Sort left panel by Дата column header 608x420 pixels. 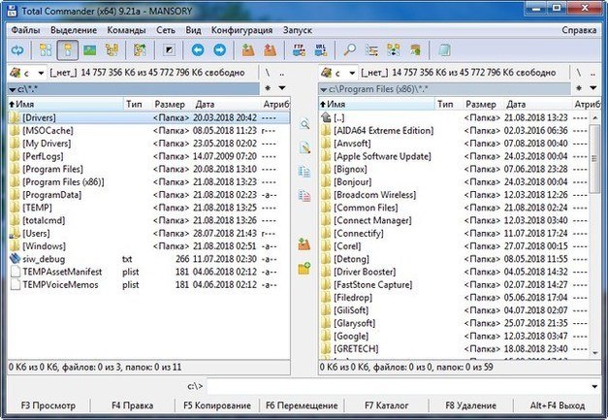click(x=205, y=103)
